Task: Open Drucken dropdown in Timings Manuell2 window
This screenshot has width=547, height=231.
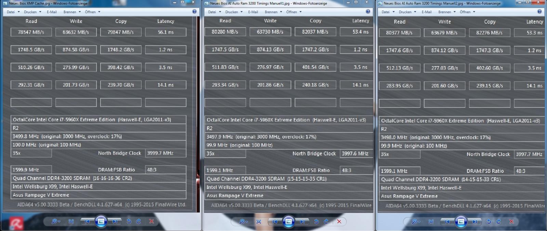Action: pos(408,12)
